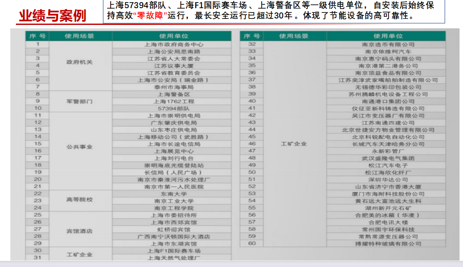Click 南京依维柯汽车
This screenshot has width=463, height=267.
[x=388, y=52]
